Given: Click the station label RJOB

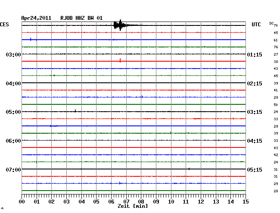Looking at the screenshot, I should click(x=66, y=18).
